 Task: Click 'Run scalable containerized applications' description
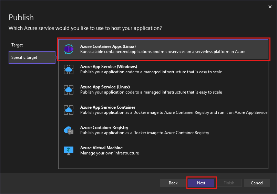163,52
